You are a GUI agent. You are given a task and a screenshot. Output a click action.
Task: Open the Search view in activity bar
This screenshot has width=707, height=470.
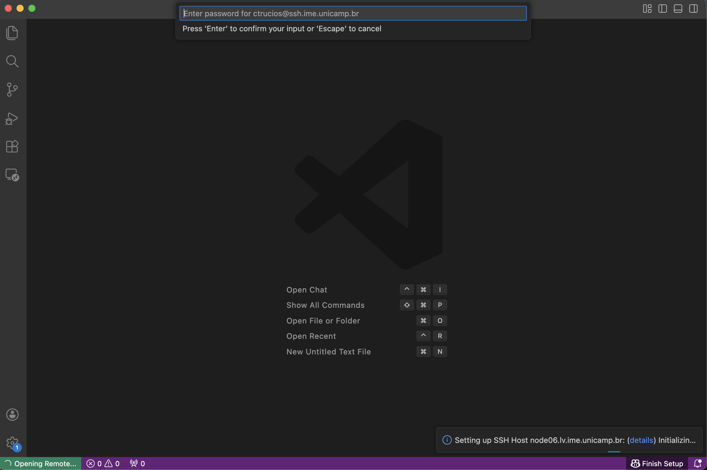pos(12,61)
